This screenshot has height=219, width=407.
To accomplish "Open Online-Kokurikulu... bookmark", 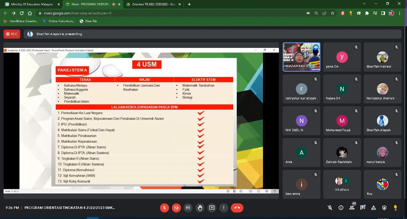I will [x=59, y=21].
